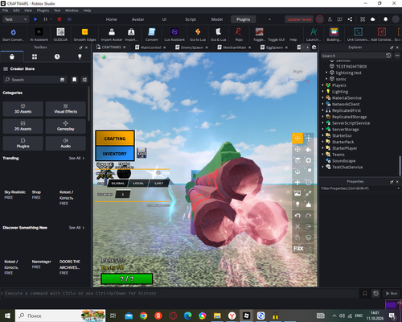Click the Start Converting plugin icon
The height and width of the screenshot is (322, 402).
click(x=13, y=32)
